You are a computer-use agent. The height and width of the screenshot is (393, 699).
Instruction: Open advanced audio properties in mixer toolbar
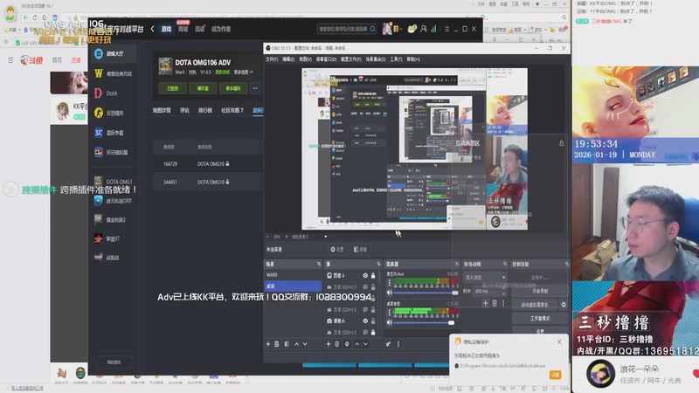388,344
